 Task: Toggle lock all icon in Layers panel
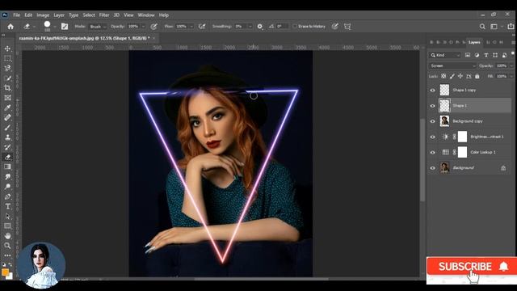(x=477, y=76)
